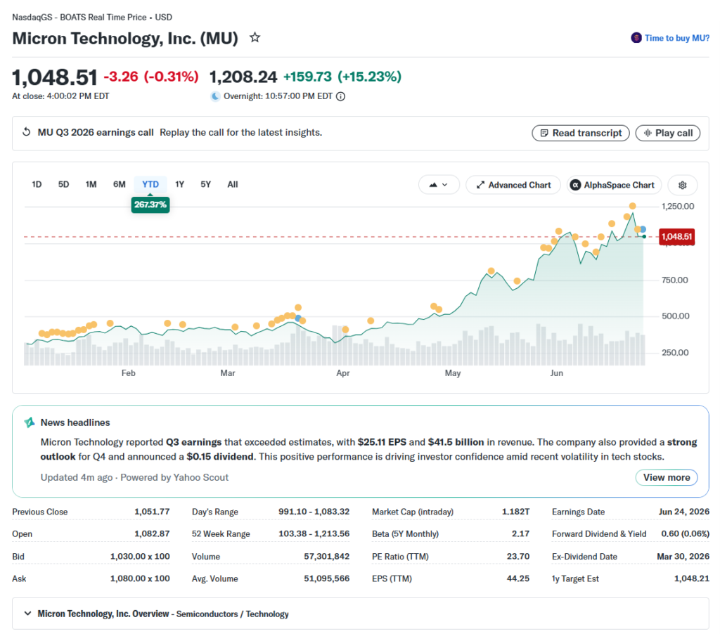Select 1y Target Est value 1,048.21
The height and width of the screenshot is (634, 720).
click(x=692, y=579)
